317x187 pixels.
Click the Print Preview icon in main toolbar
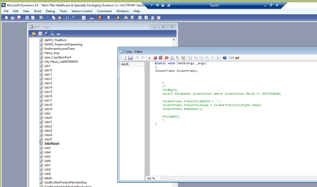click(33, 18)
